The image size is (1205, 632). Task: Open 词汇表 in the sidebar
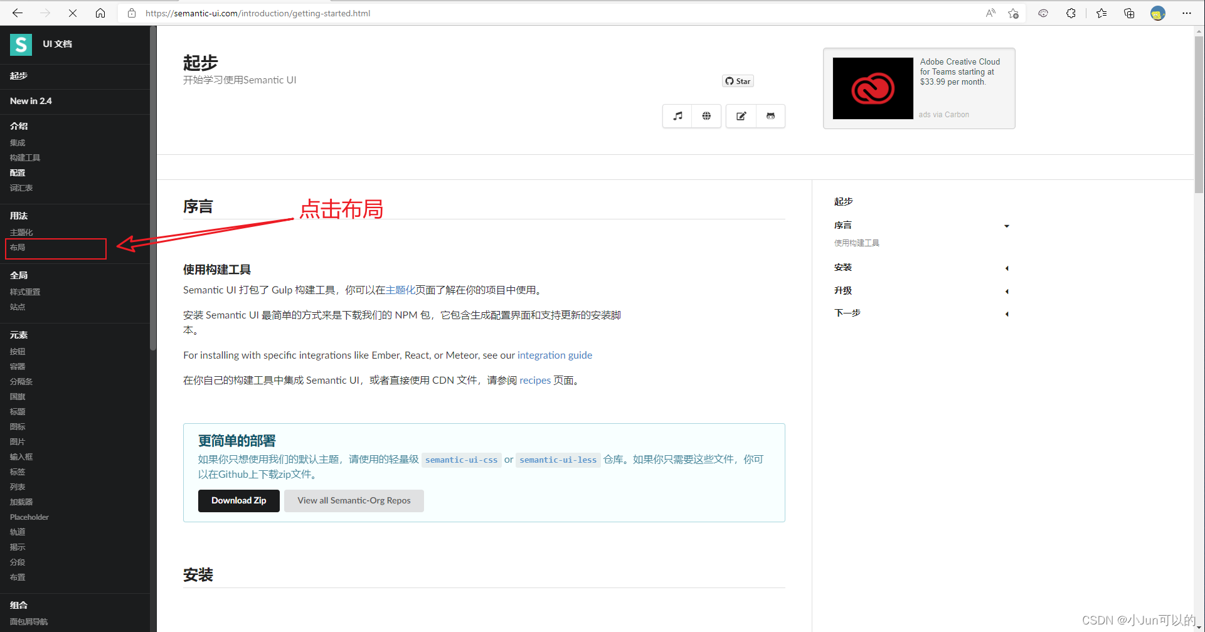click(x=21, y=188)
